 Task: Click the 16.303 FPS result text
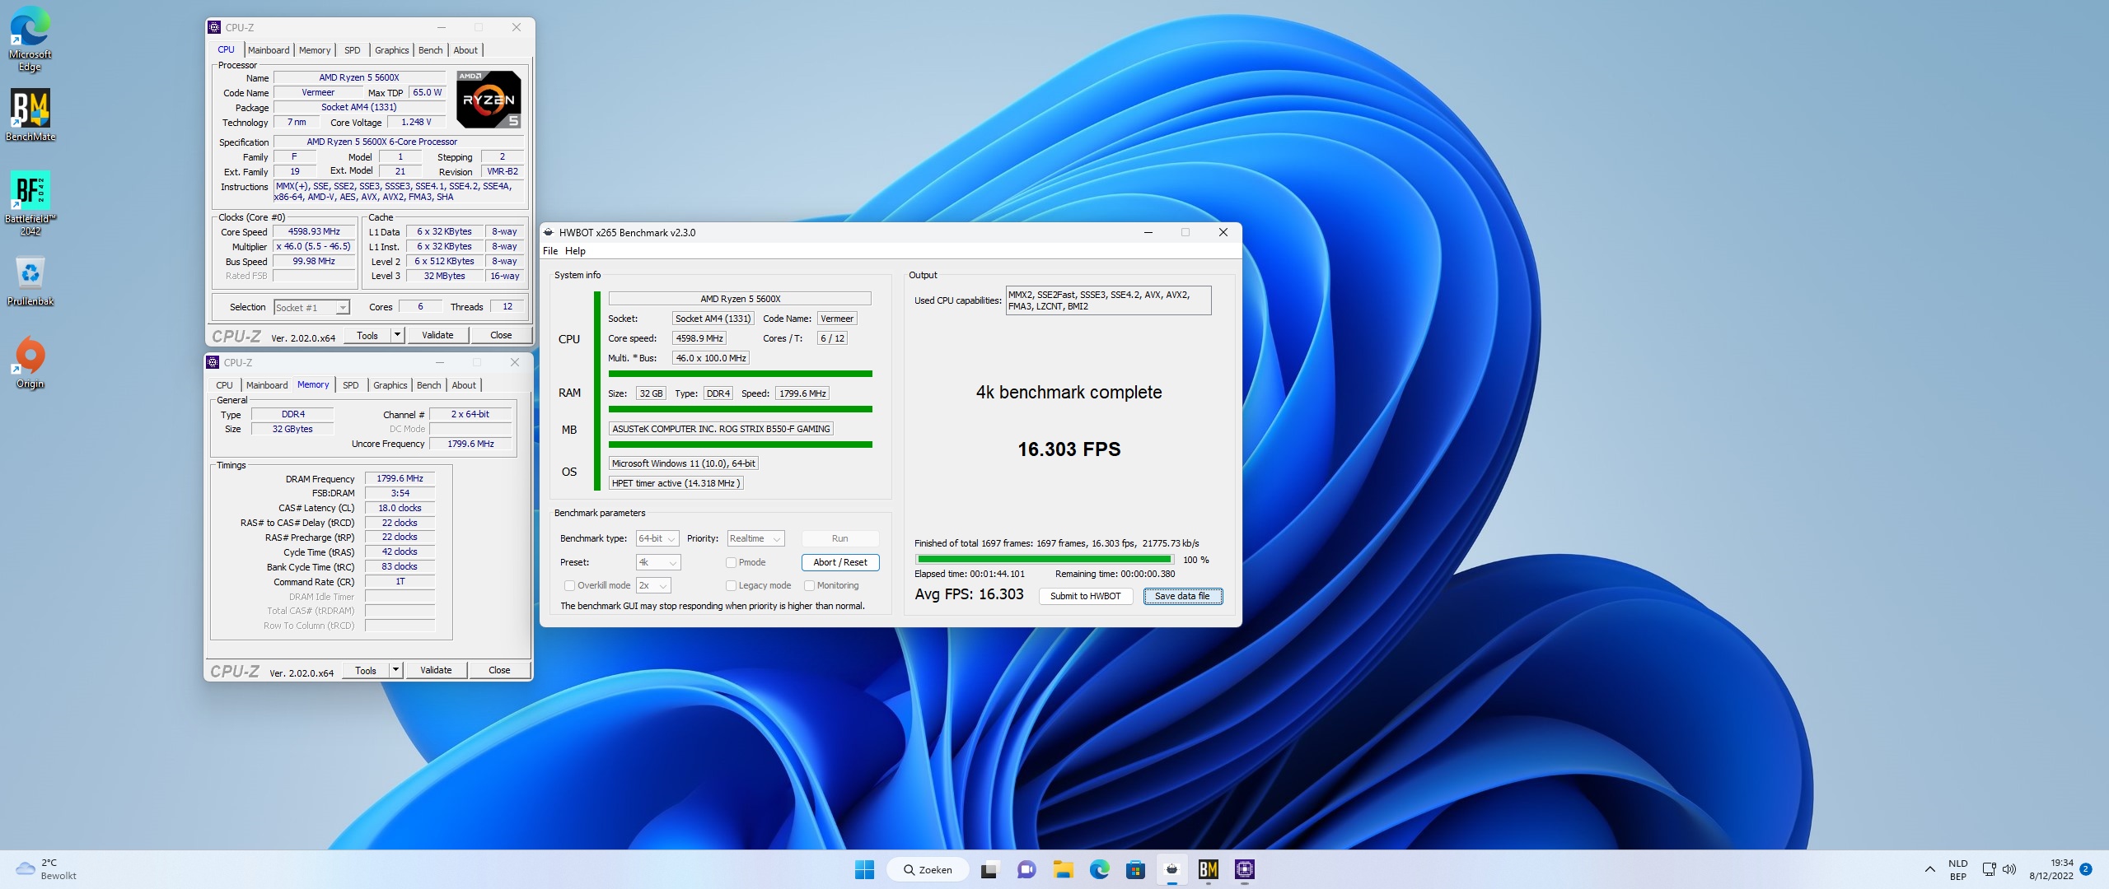click(1069, 449)
